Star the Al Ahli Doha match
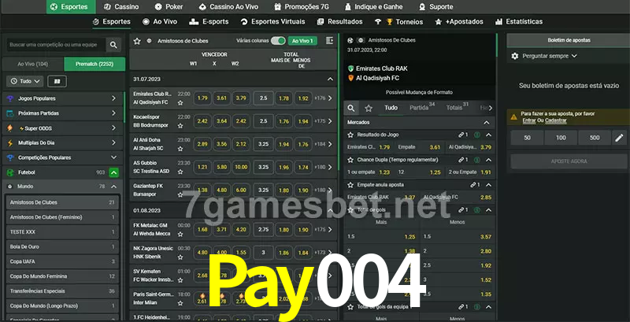 pos(180,149)
